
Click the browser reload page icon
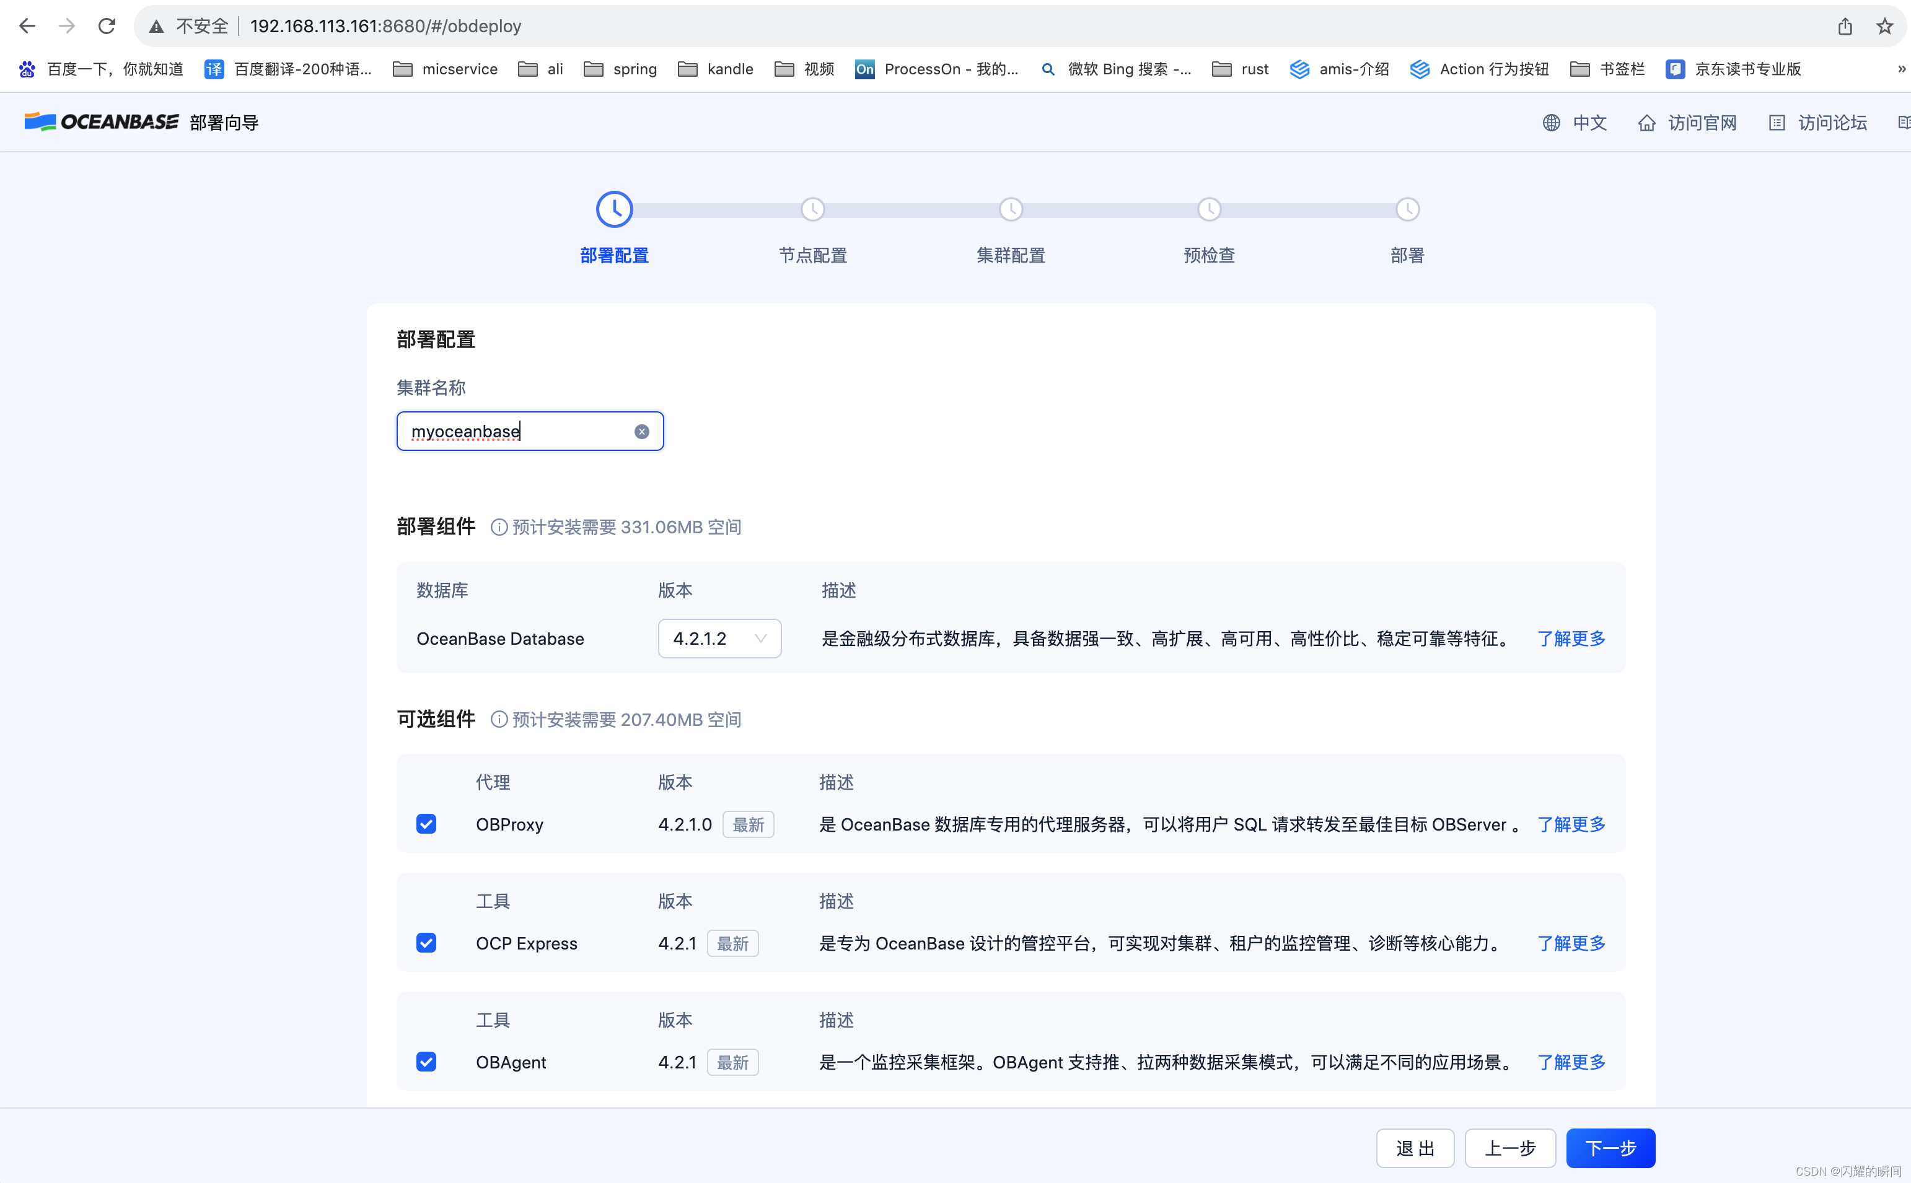click(x=107, y=26)
